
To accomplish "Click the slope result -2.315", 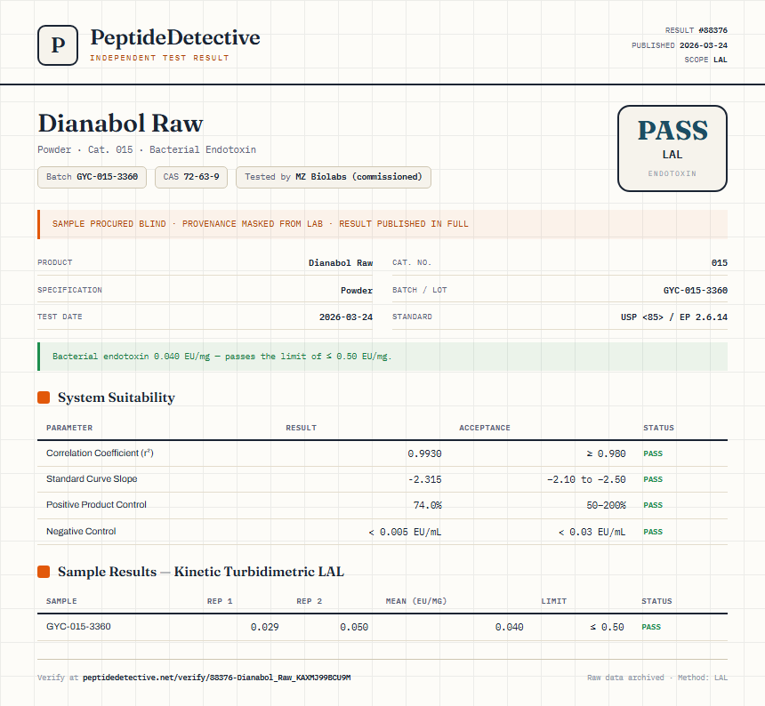I will (x=424, y=479).
